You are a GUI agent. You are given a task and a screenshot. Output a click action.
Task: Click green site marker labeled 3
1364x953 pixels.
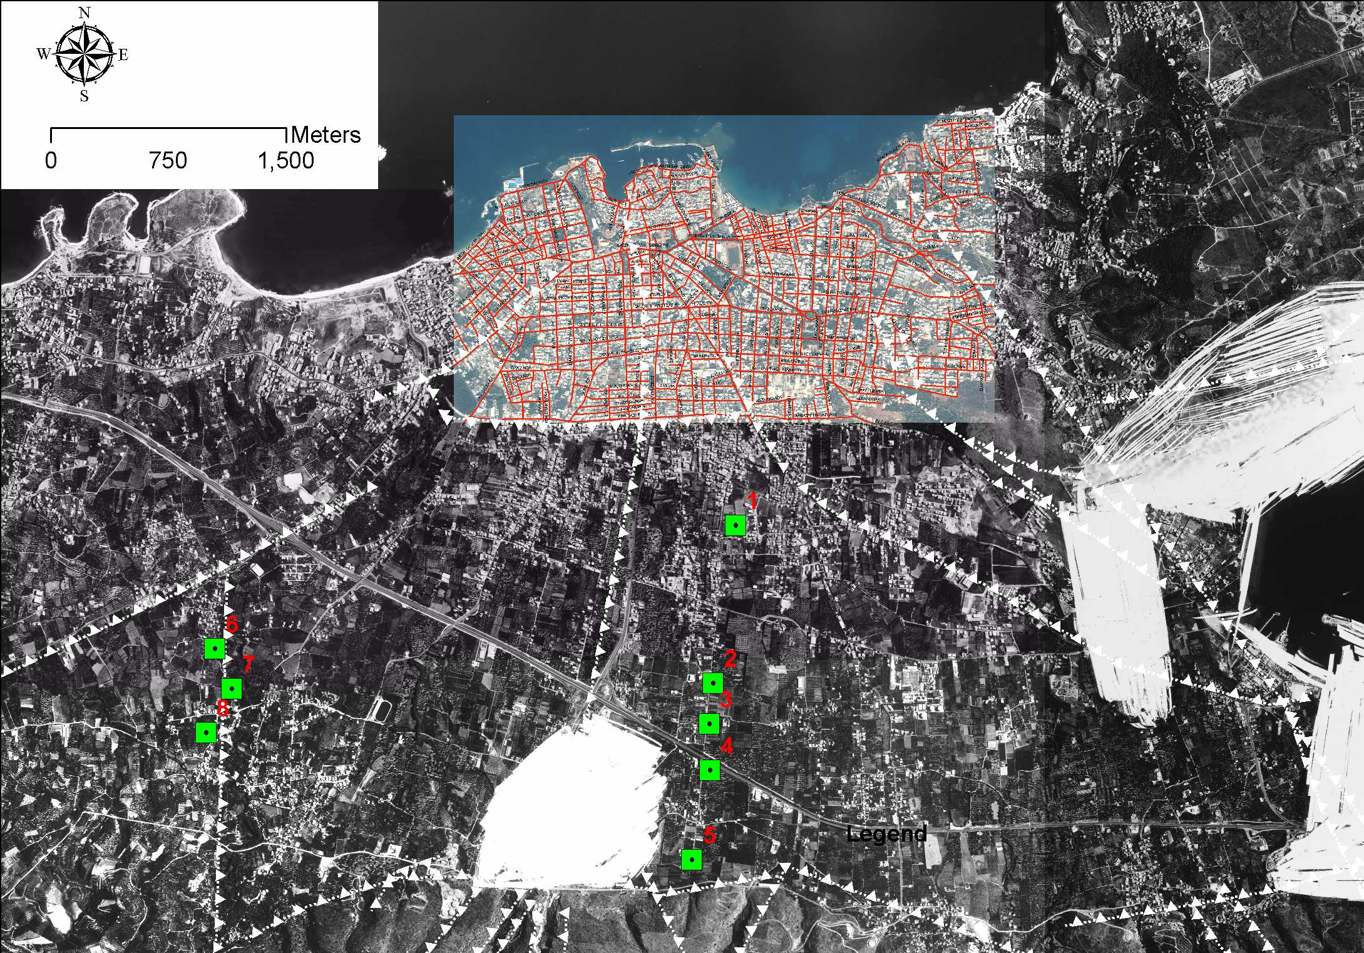click(709, 724)
